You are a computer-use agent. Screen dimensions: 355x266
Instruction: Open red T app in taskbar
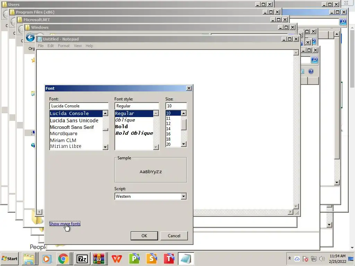169,259
